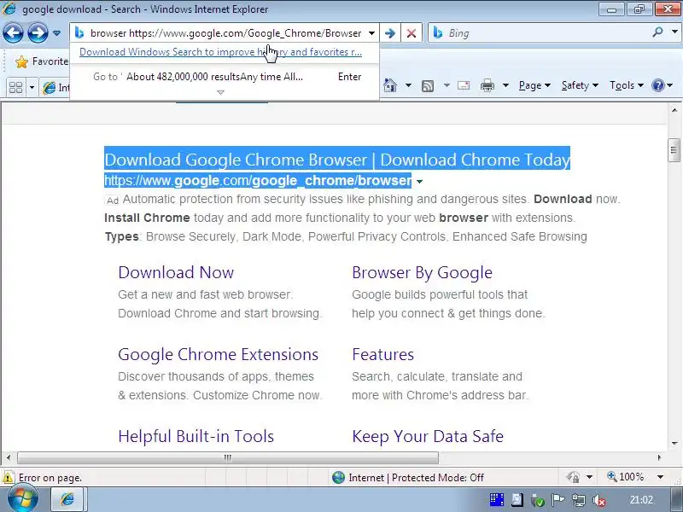This screenshot has width=683, height=512.
Task: Stop loading with the red X button
Action: click(x=411, y=33)
